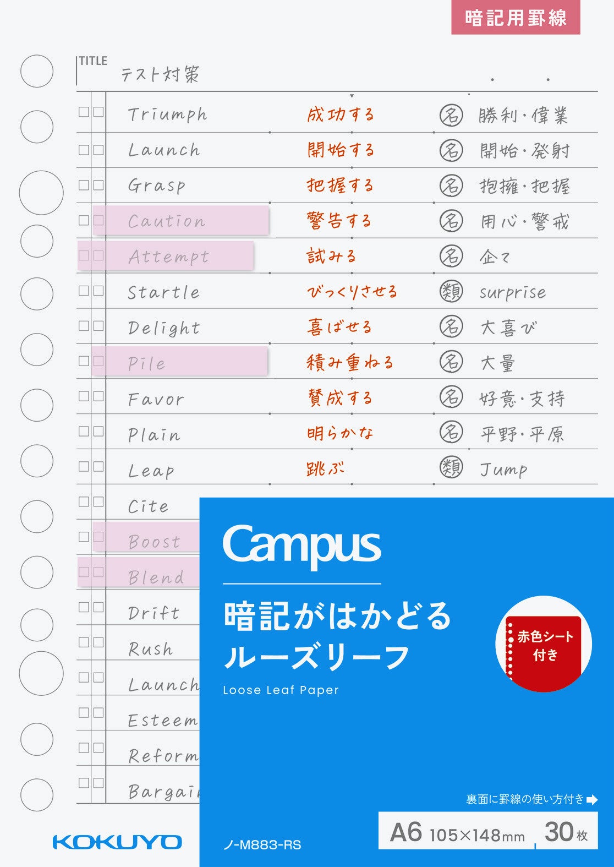Tick the first checkbox in the Leap row

[84, 466]
